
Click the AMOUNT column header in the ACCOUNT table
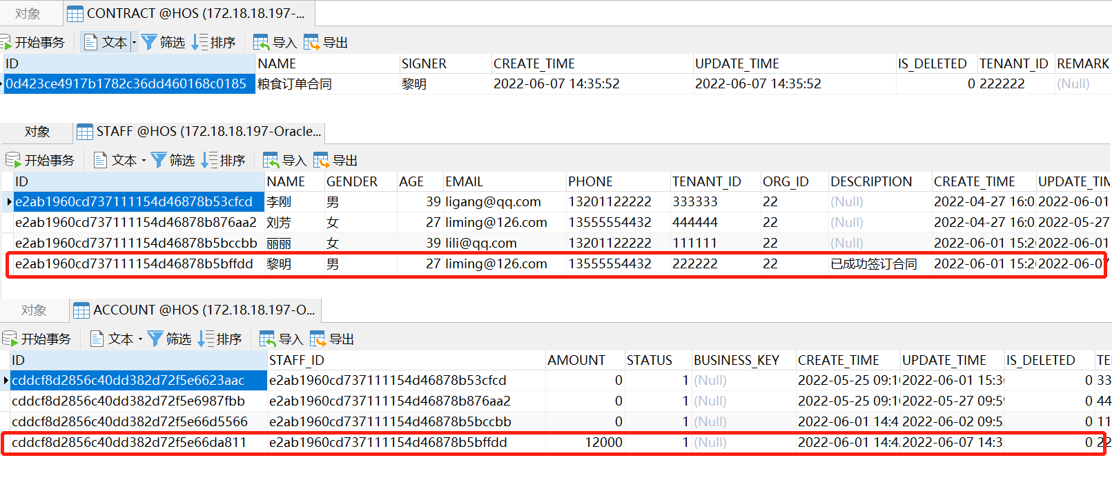[x=576, y=360]
